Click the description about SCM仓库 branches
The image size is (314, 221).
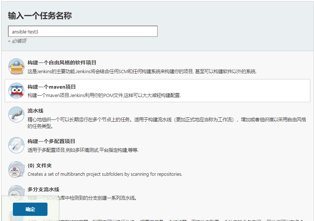[x=82, y=198]
